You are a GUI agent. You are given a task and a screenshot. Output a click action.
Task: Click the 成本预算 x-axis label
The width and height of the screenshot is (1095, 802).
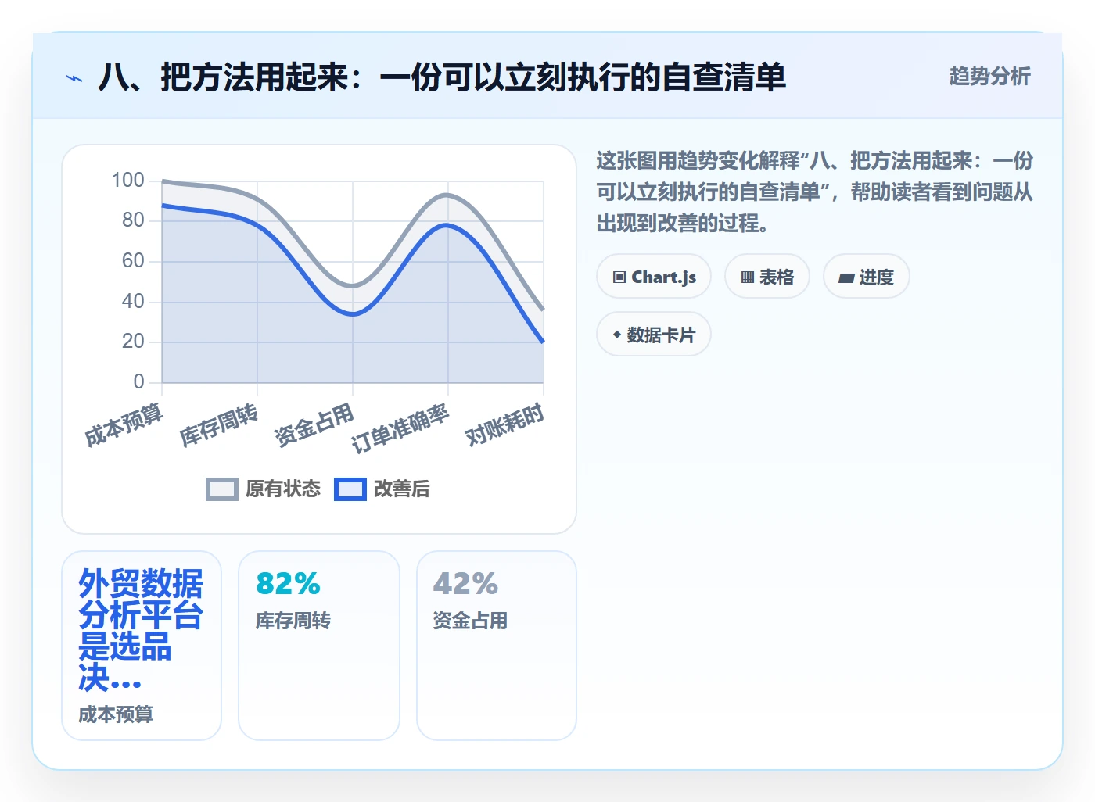(124, 424)
